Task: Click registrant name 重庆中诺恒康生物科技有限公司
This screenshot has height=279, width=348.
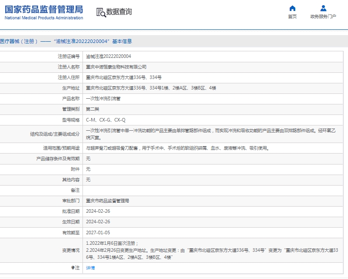Action: [x=116, y=67]
